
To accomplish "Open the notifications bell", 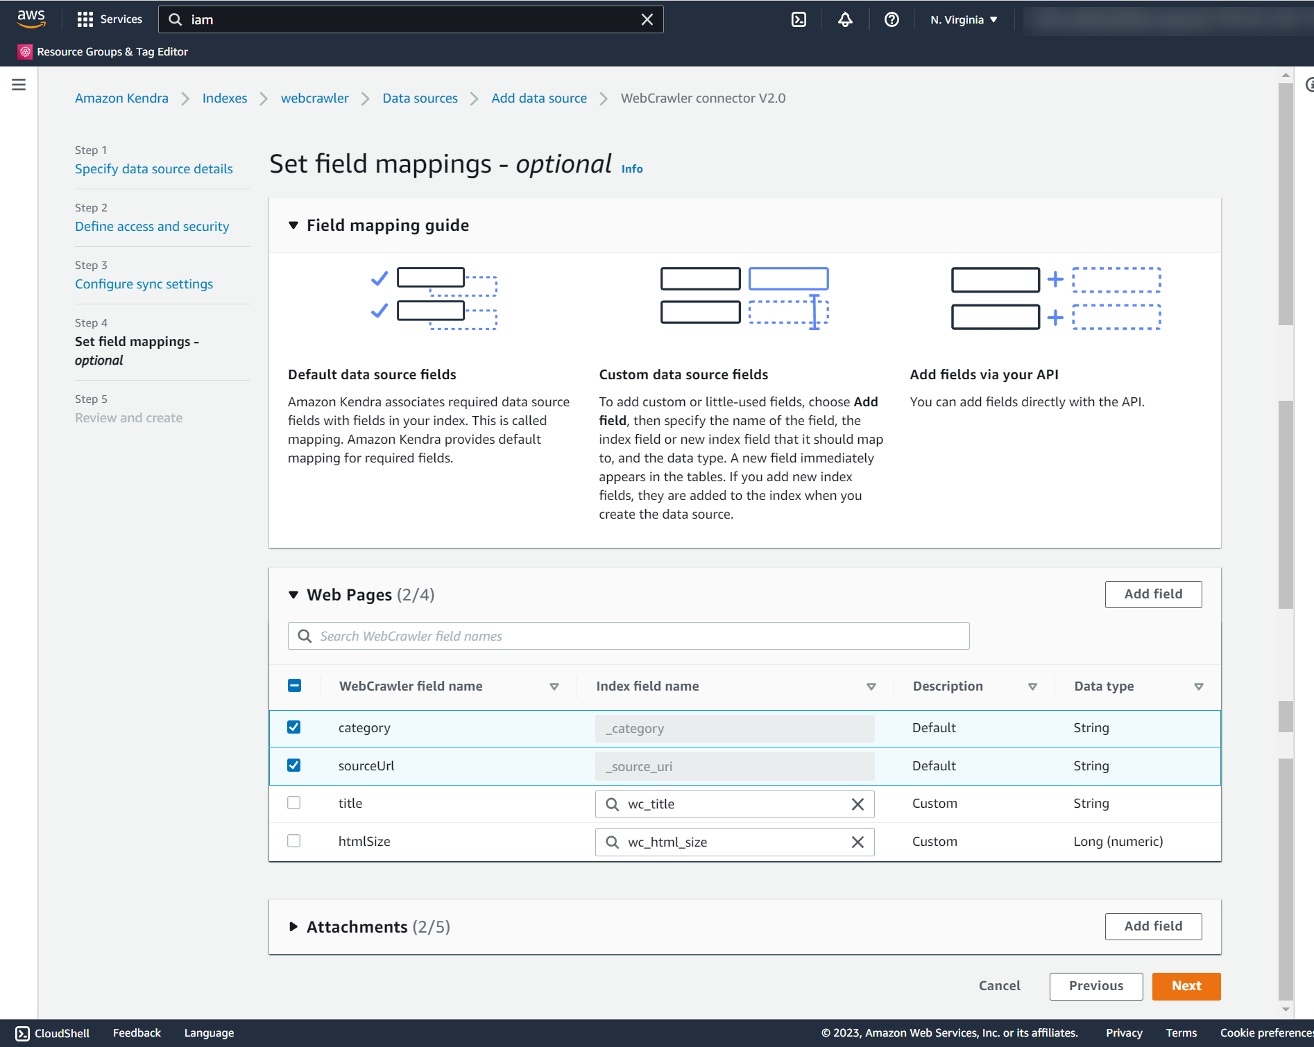I will point(845,19).
